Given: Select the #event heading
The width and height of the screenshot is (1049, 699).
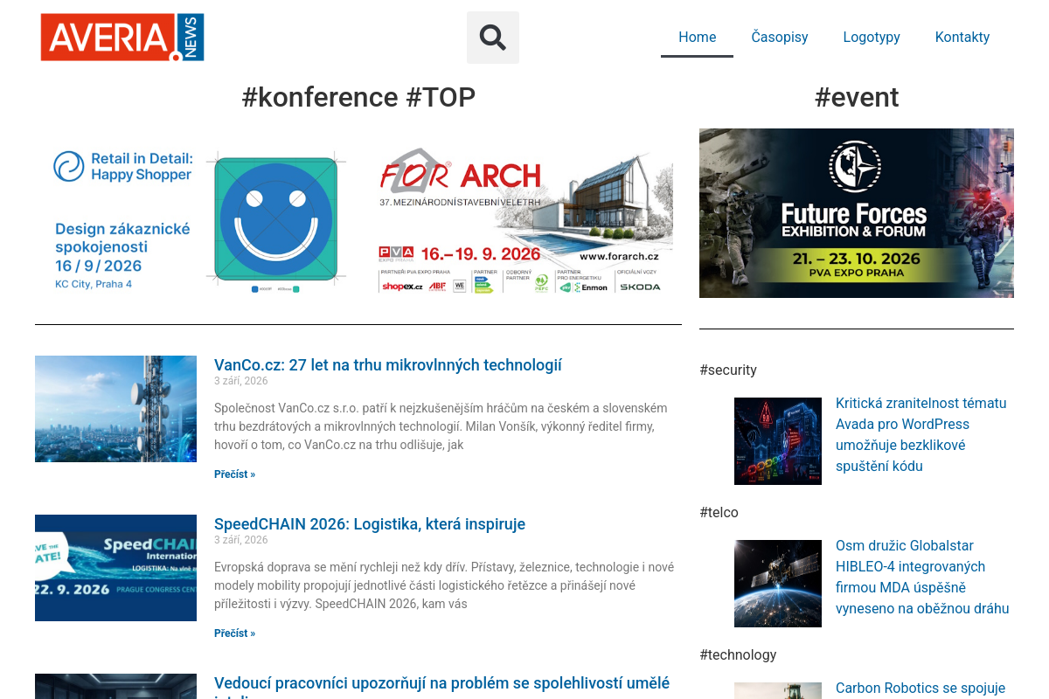Looking at the screenshot, I should [x=857, y=97].
